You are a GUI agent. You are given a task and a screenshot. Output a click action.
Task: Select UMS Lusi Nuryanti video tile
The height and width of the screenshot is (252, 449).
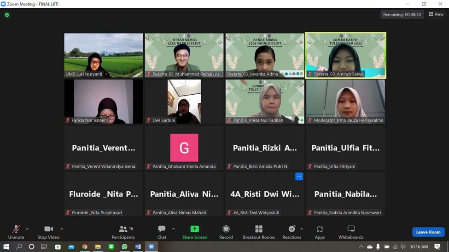104,55
